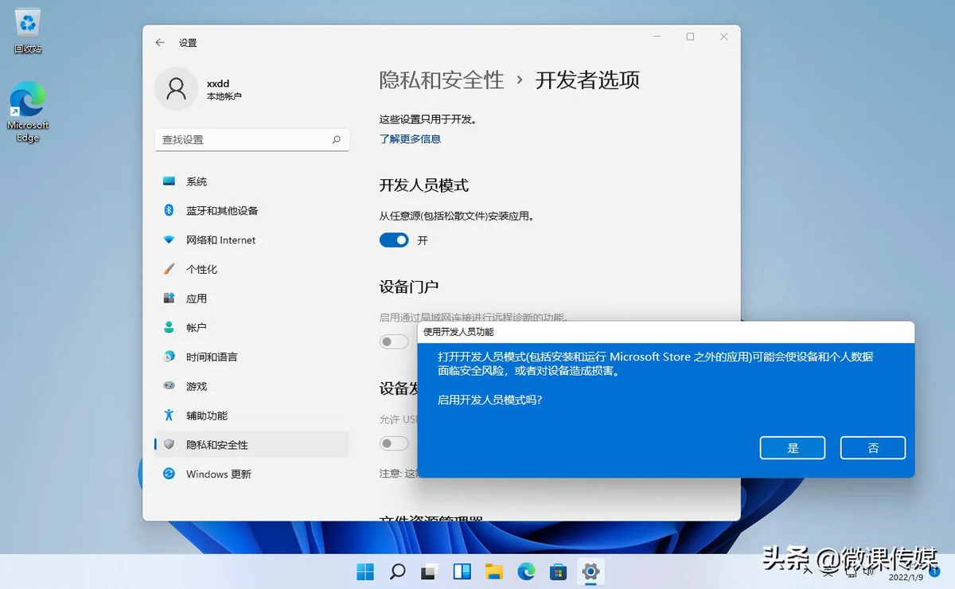Open the 系统 settings category

[x=252, y=181]
